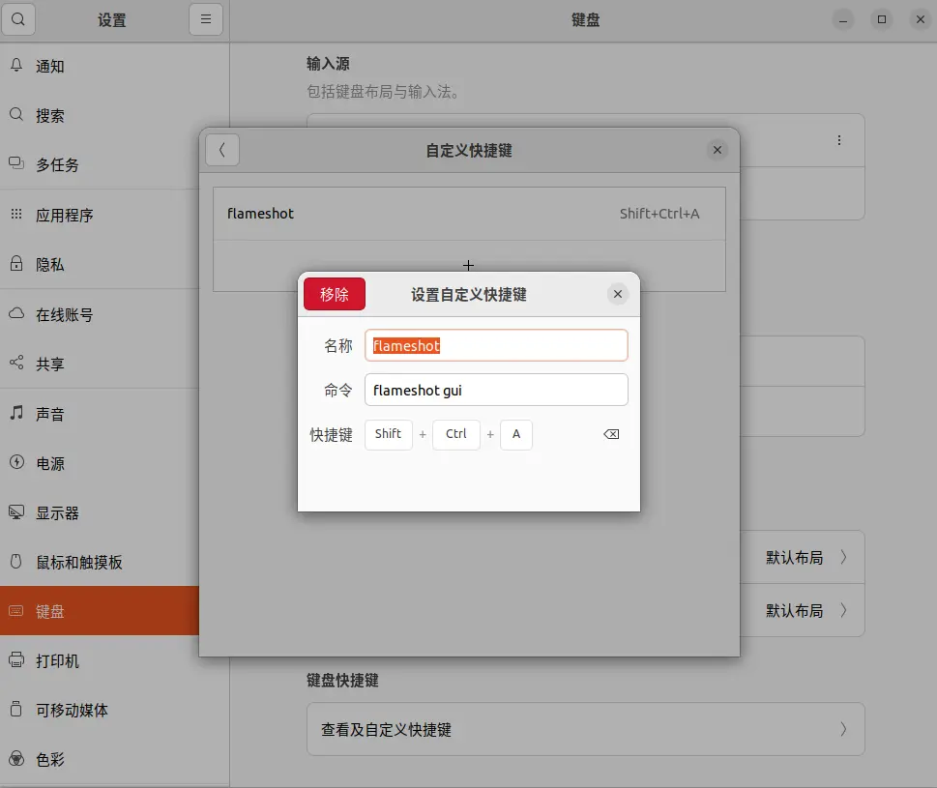
Task: Open 应用程序 settings panel
Action: click(x=100, y=215)
